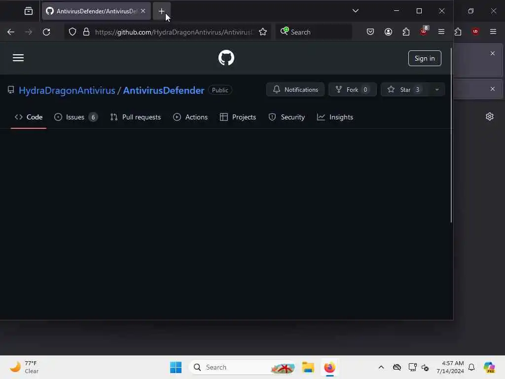
Task: Save page to Pocket
Action: [370, 32]
